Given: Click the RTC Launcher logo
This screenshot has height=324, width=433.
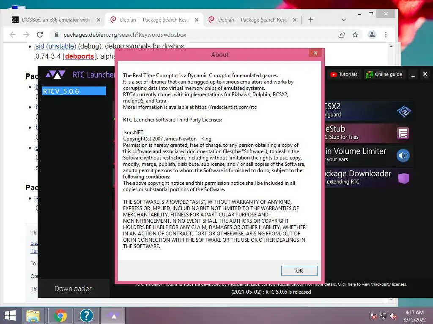Looking at the screenshot, I should (x=55, y=74).
